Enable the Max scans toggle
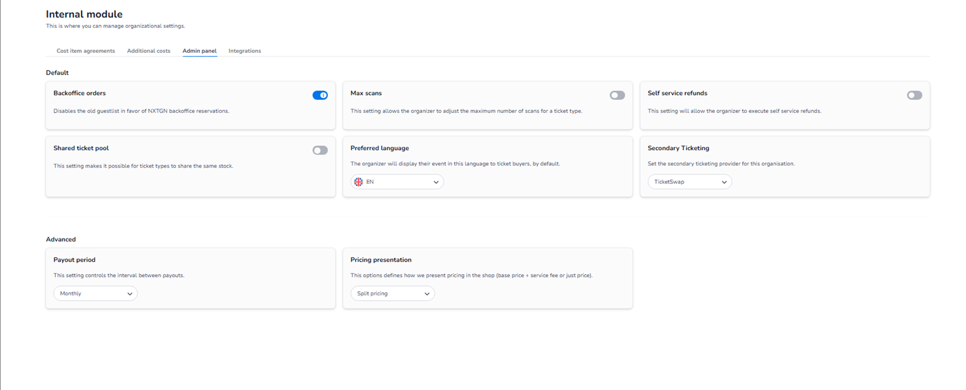Viewport: 966px width, 390px height. [617, 95]
